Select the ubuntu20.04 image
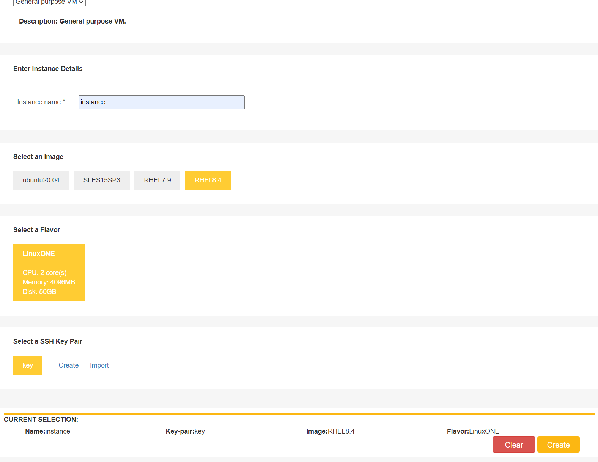The image size is (598, 462). pyautogui.click(x=41, y=180)
